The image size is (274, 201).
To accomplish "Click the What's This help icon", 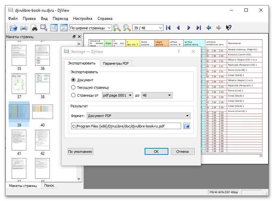I will pyautogui.click(x=228, y=28).
